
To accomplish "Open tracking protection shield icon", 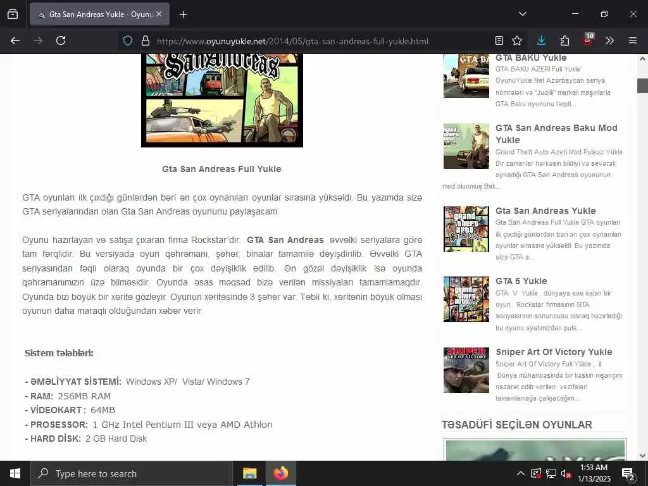I will pos(128,40).
